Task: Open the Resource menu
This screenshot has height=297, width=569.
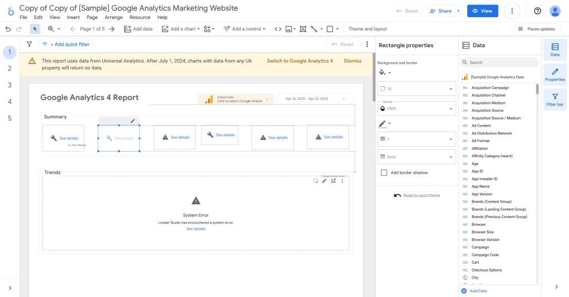Action: coord(139,17)
